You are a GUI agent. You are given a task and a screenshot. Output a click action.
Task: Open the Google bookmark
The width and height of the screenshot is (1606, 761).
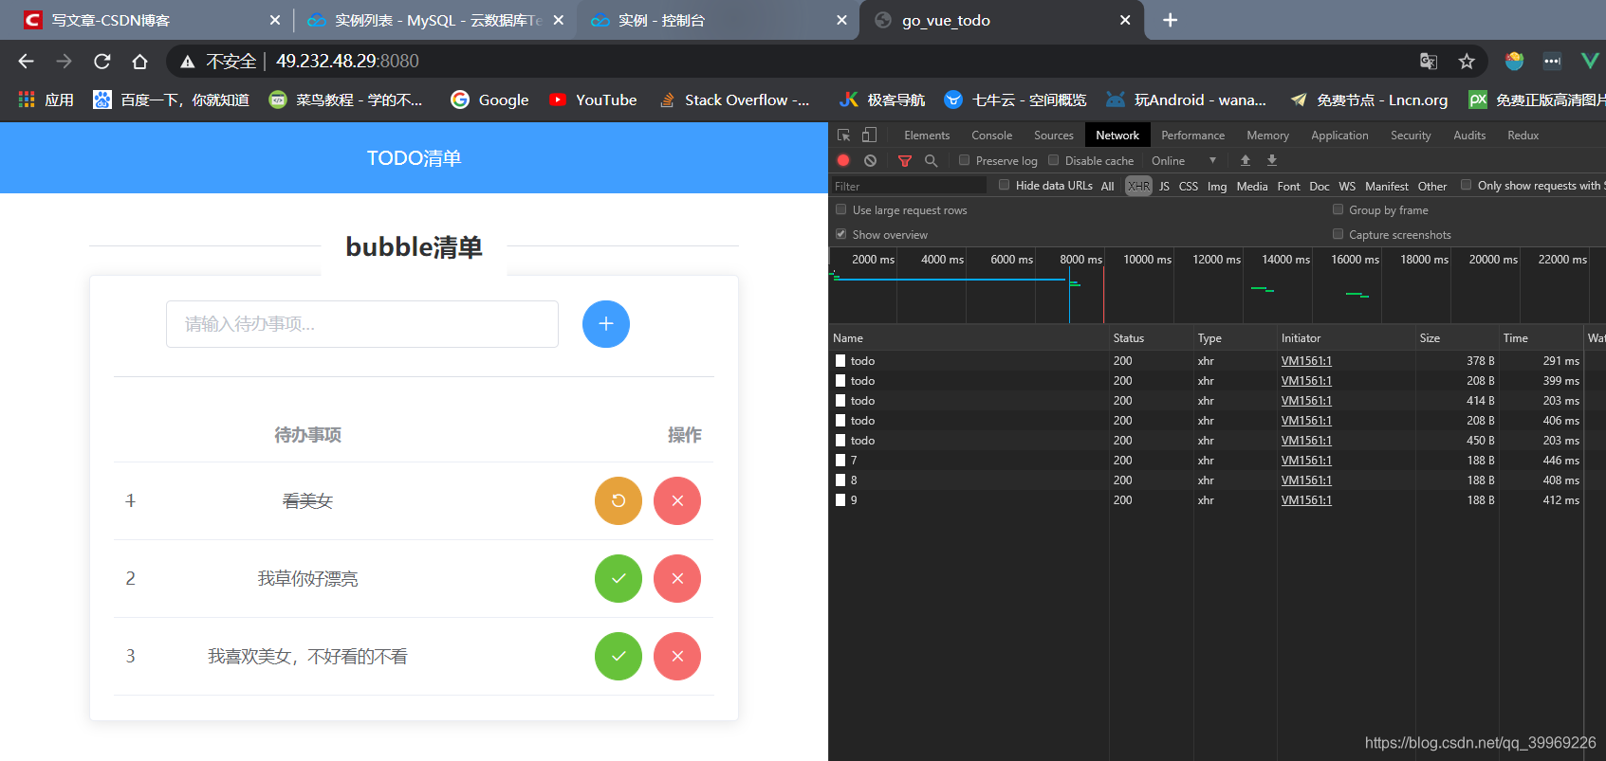pos(489,100)
